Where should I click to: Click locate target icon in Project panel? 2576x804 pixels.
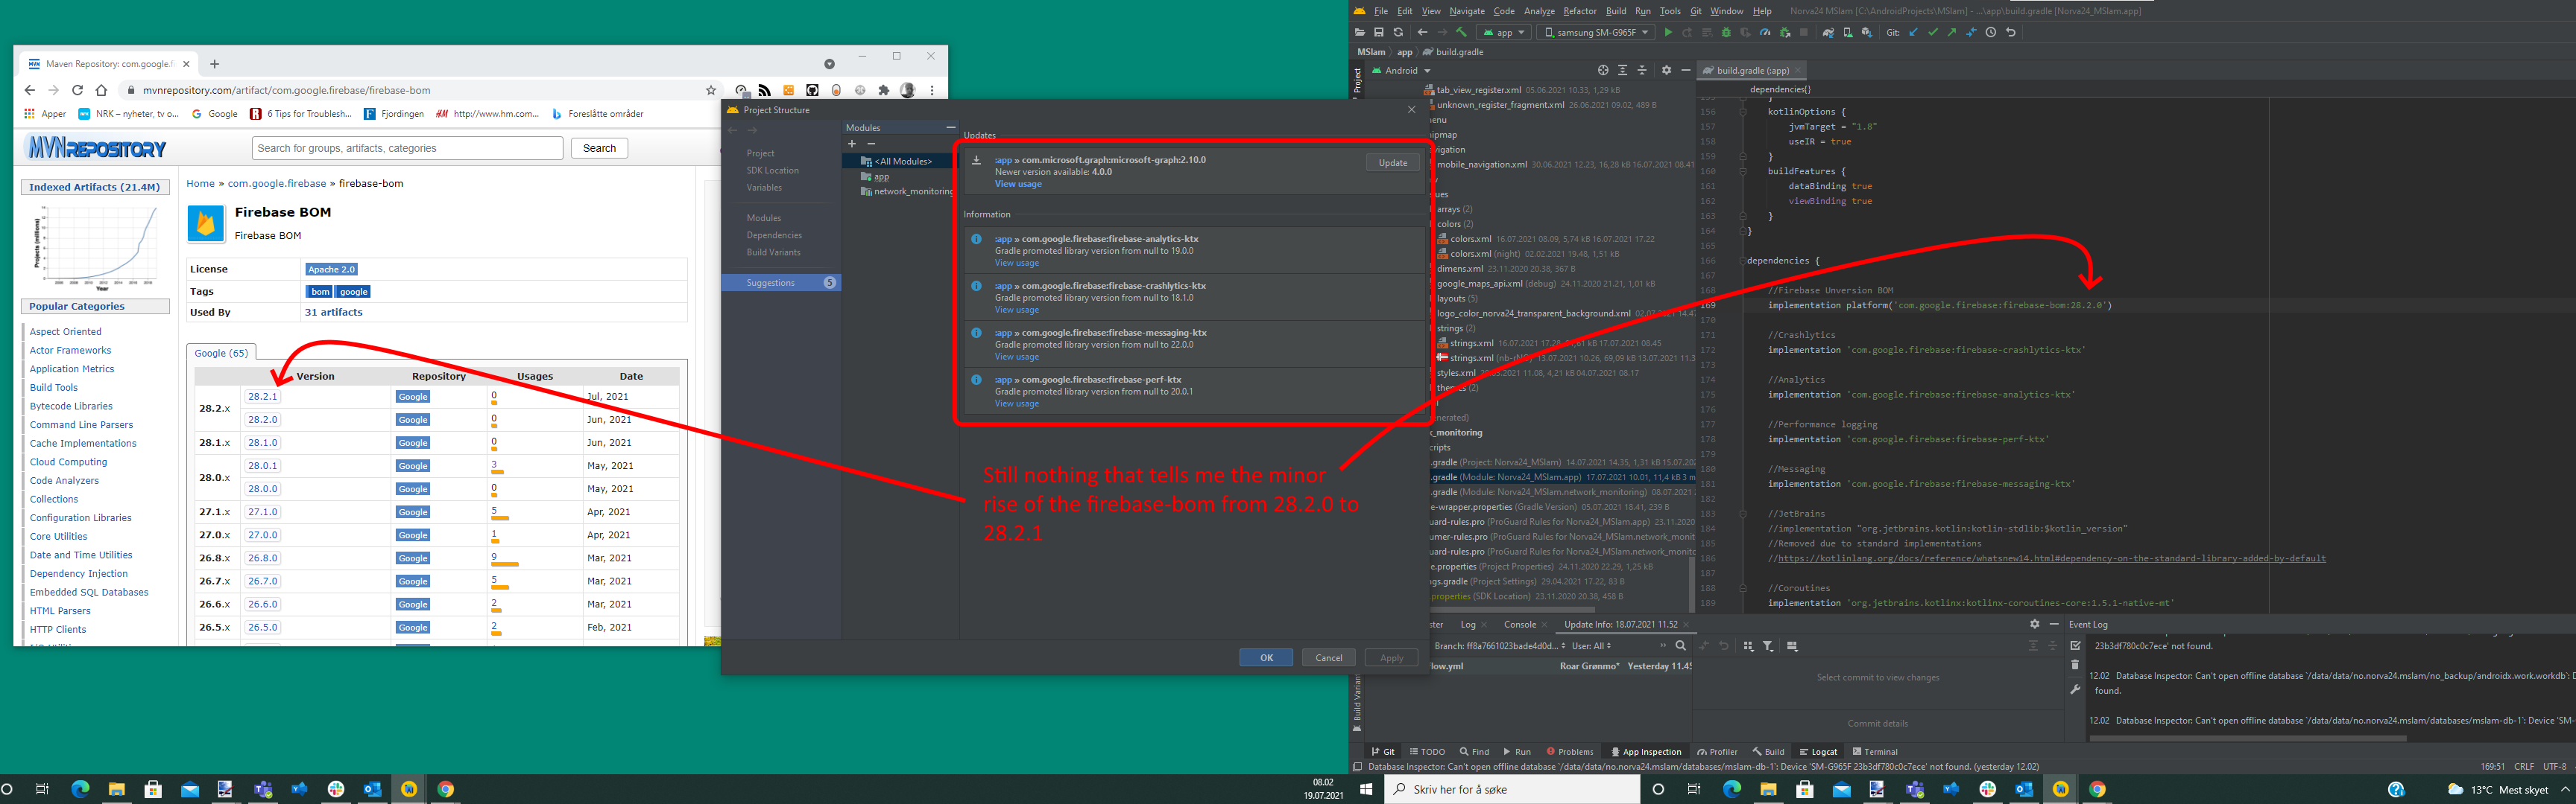click(x=1603, y=70)
